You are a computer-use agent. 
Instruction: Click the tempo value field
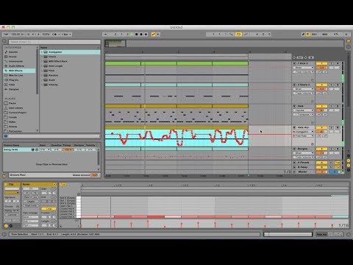(x=15, y=35)
